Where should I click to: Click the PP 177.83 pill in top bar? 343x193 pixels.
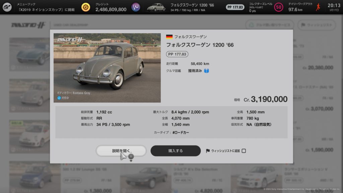pos(235,7)
